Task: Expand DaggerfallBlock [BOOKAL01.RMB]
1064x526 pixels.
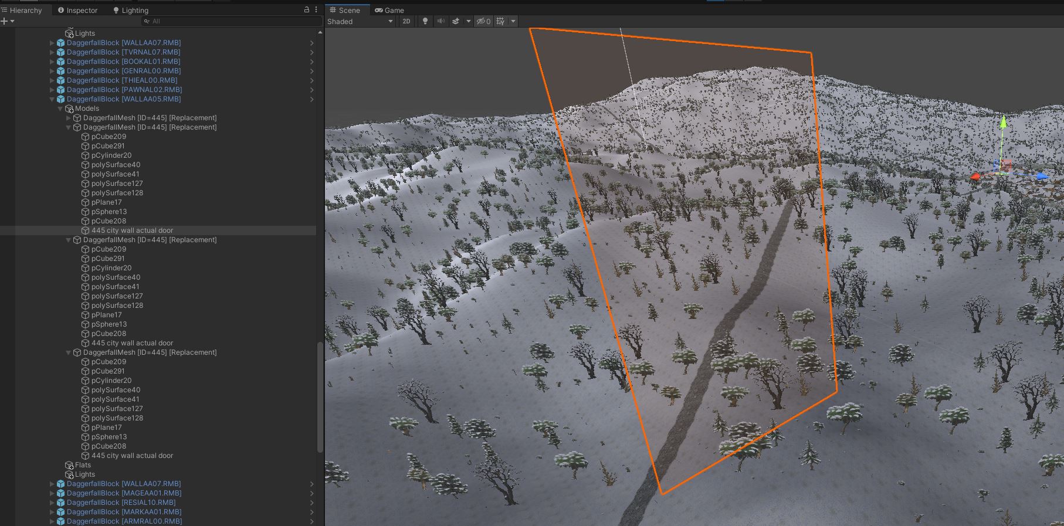Action: click(52, 62)
